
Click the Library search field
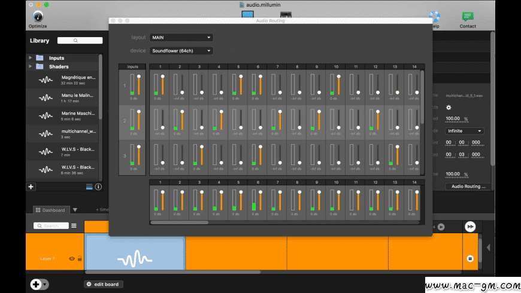click(80, 41)
